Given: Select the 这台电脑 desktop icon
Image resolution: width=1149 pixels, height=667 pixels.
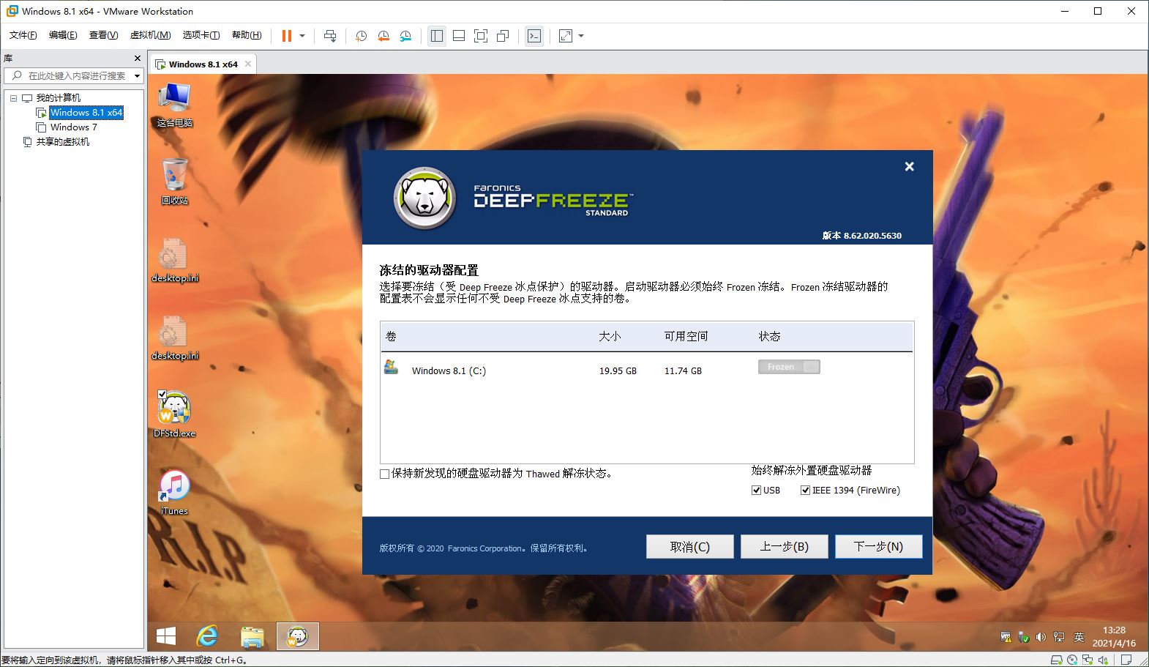Looking at the screenshot, I should pos(174,105).
